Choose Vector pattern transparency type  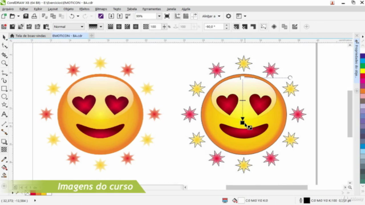tap(29, 27)
